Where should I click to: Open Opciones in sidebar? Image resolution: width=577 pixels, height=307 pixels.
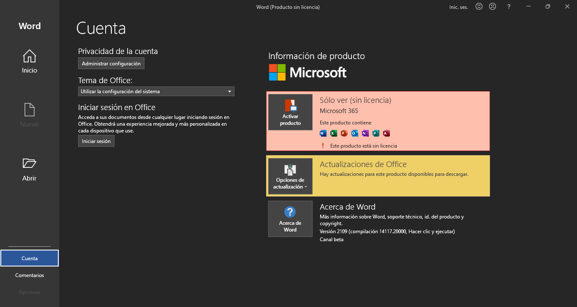click(x=30, y=292)
